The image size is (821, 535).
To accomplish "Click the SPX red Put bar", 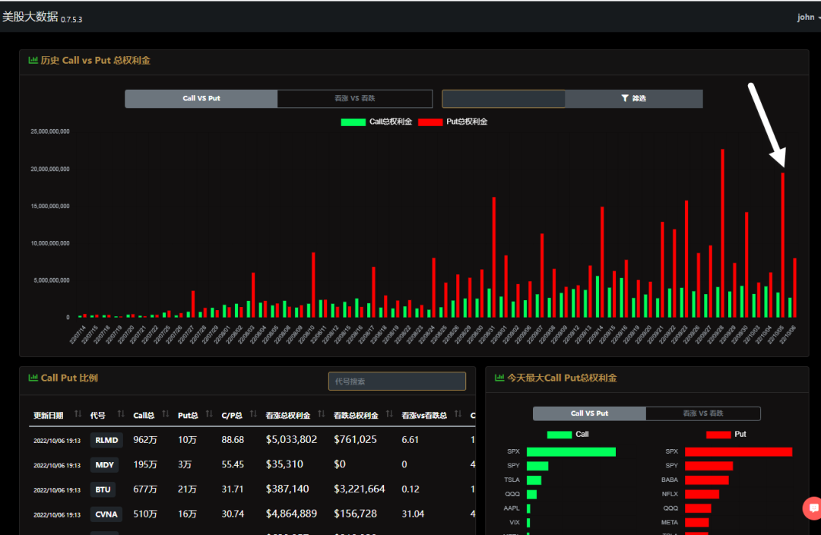I will pos(738,451).
